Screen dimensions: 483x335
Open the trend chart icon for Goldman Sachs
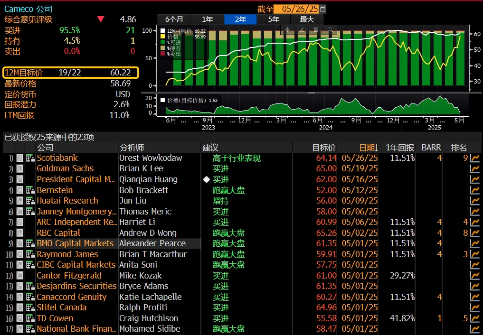point(475,168)
